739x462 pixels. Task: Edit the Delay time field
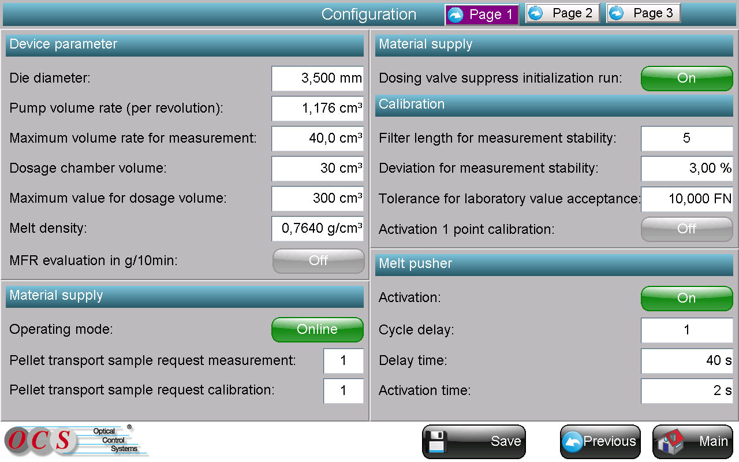click(x=687, y=361)
